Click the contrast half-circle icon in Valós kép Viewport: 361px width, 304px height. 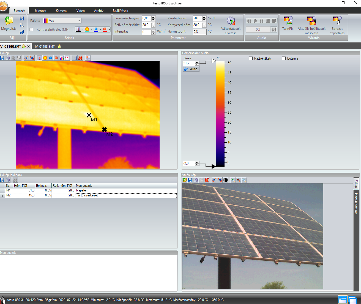click(225, 180)
